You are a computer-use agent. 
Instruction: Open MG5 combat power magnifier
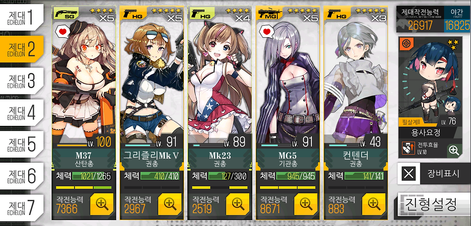[x=305, y=204]
